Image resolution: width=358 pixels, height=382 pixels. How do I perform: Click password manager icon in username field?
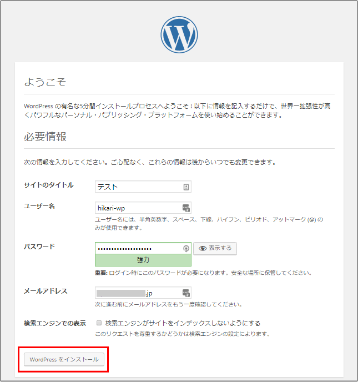[186, 208]
